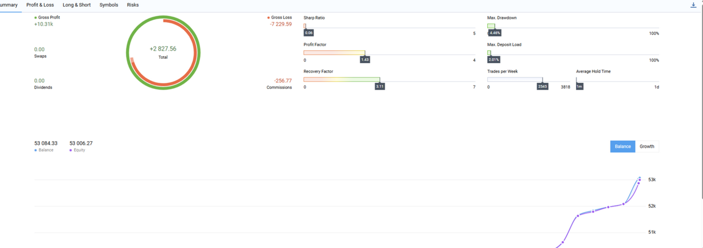Click the Average Hold Time 1m marker
The image size is (703, 248).
tap(580, 87)
